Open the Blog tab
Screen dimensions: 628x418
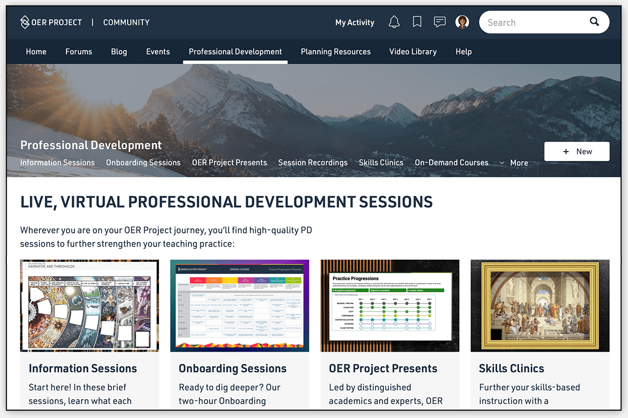click(119, 52)
